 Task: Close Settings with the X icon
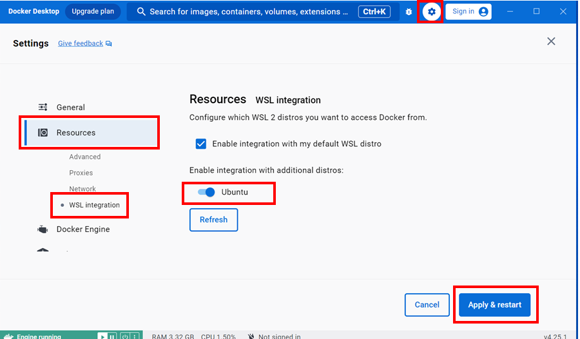551,41
